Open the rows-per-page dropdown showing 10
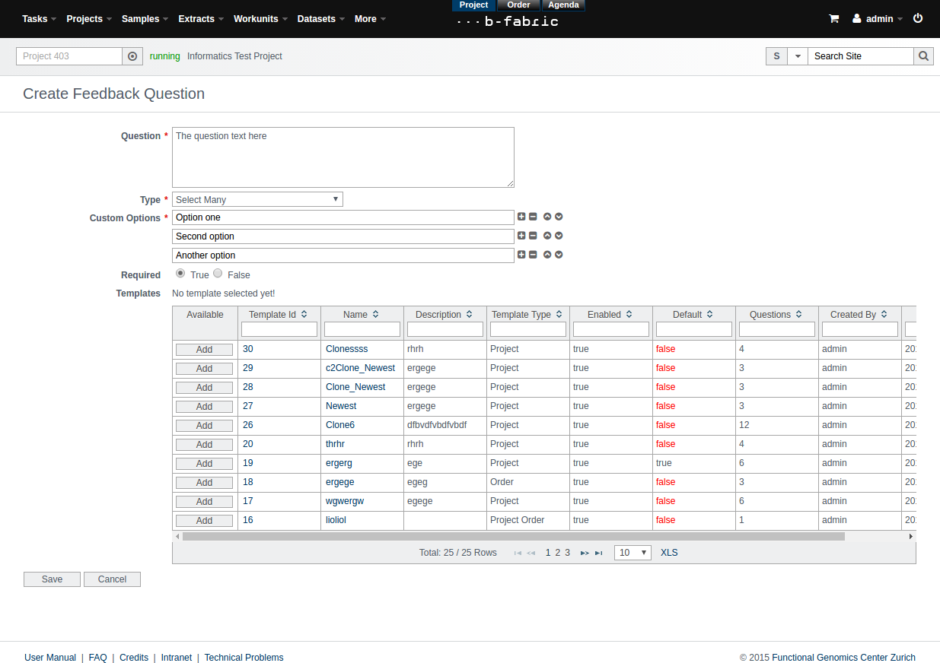 tap(633, 553)
